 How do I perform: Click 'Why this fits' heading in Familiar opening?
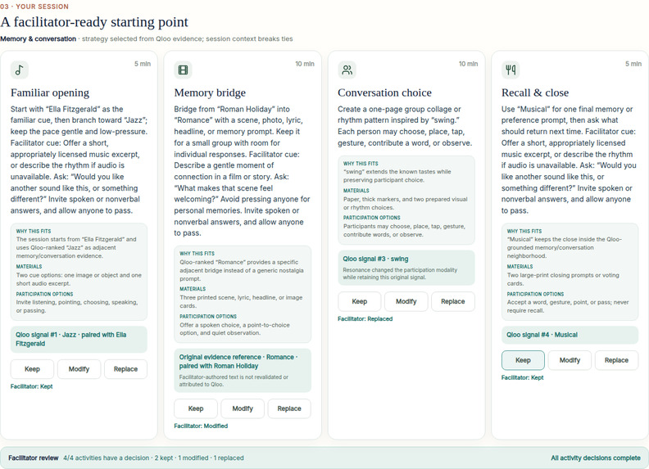(x=34, y=231)
